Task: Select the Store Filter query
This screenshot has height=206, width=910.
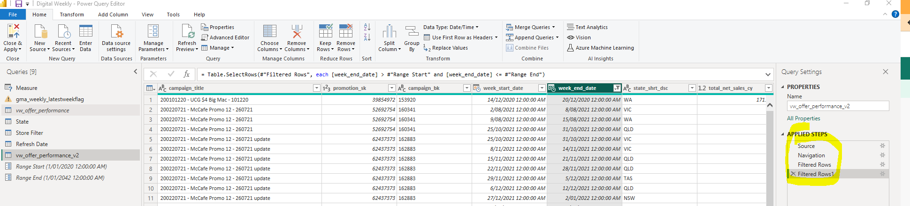Action: [71, 132]
